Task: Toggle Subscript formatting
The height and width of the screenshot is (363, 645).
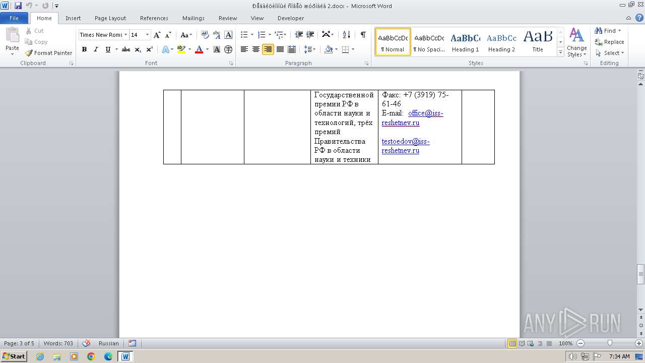Action: pyautogui.click(x=138, y=49)
